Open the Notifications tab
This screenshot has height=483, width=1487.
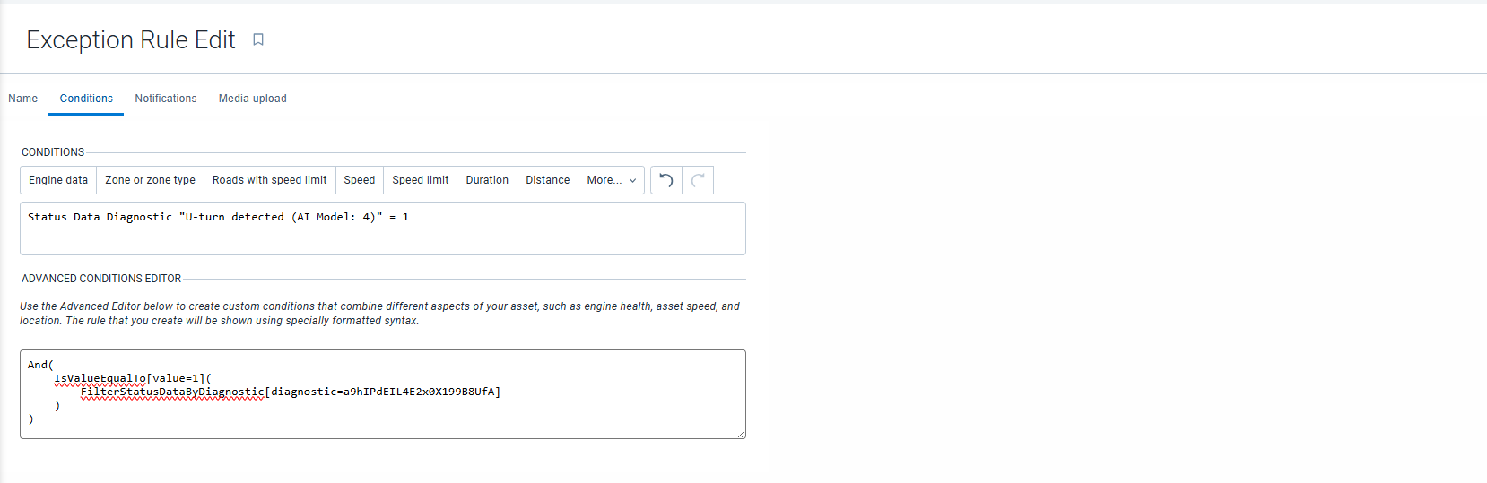[x=166, y=99]
